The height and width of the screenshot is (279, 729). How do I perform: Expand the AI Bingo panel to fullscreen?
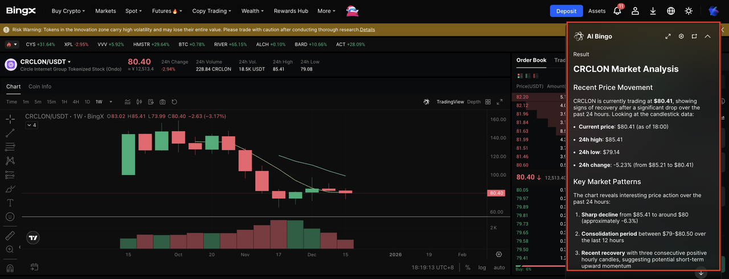[x=668, y=36]
